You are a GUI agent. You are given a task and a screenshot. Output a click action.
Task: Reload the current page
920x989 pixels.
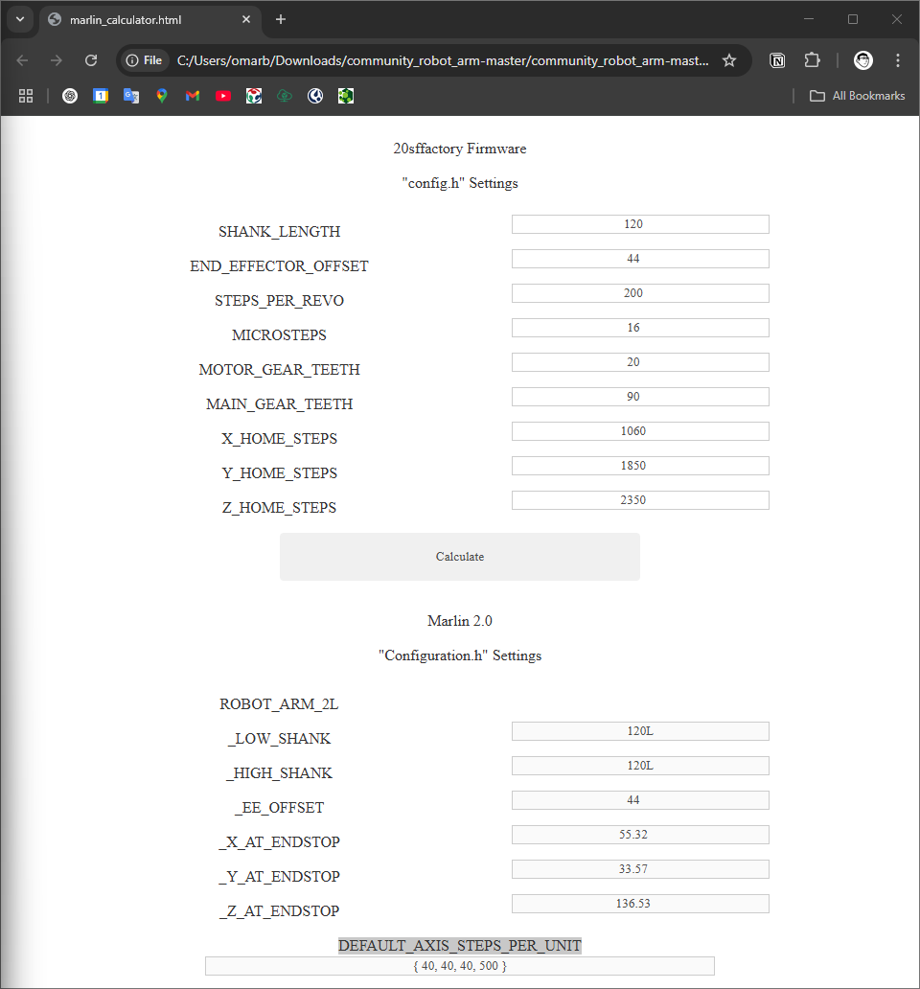point(91,60)
